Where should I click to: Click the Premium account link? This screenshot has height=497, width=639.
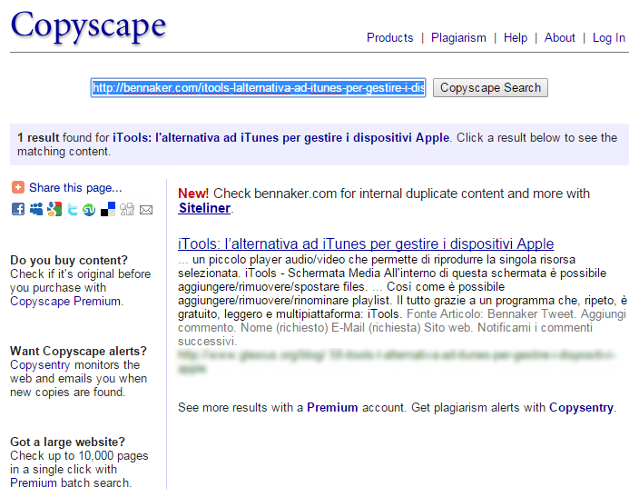coord(332,407)
